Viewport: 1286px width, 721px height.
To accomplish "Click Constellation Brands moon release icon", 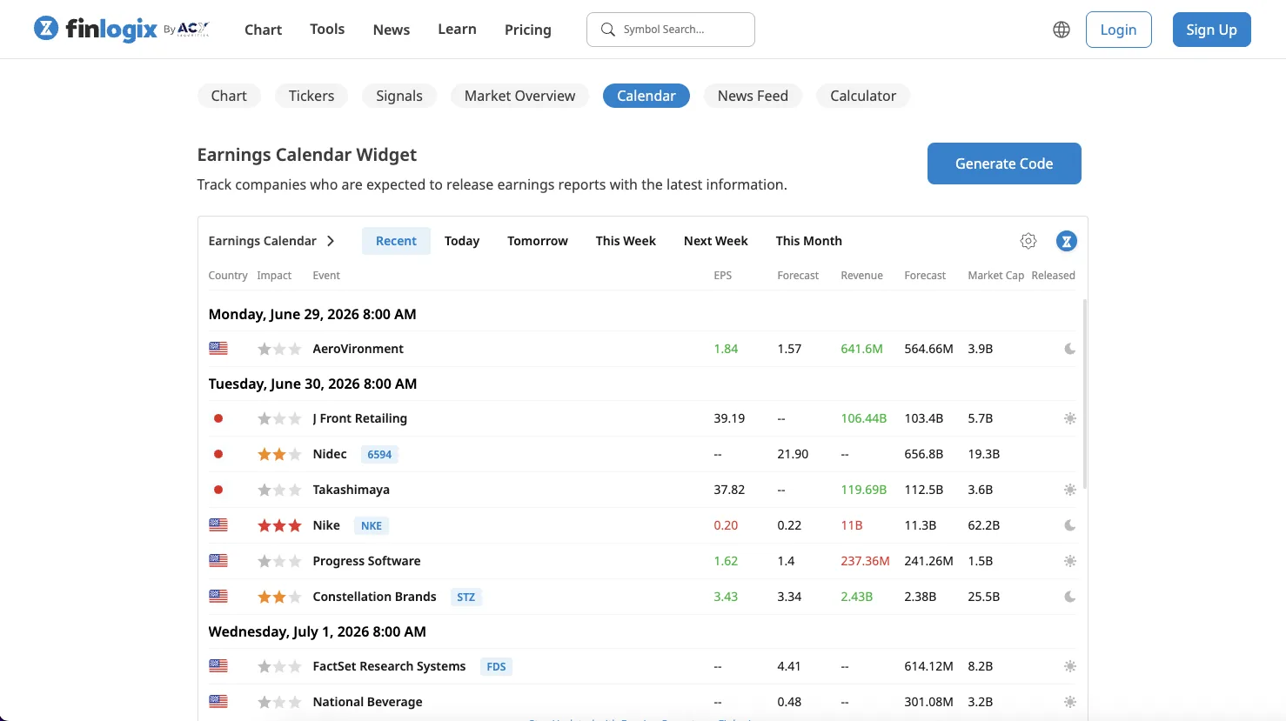I will click(x=1070, y=597).
